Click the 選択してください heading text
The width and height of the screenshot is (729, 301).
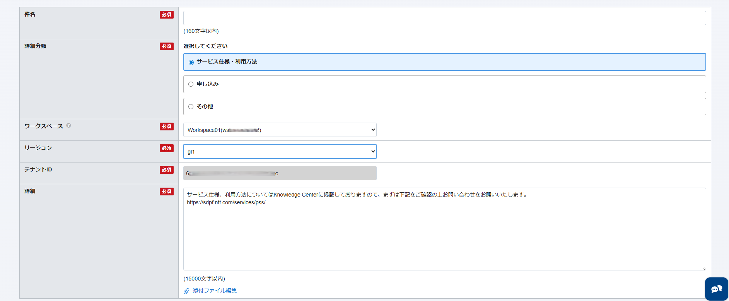(205, 46)
